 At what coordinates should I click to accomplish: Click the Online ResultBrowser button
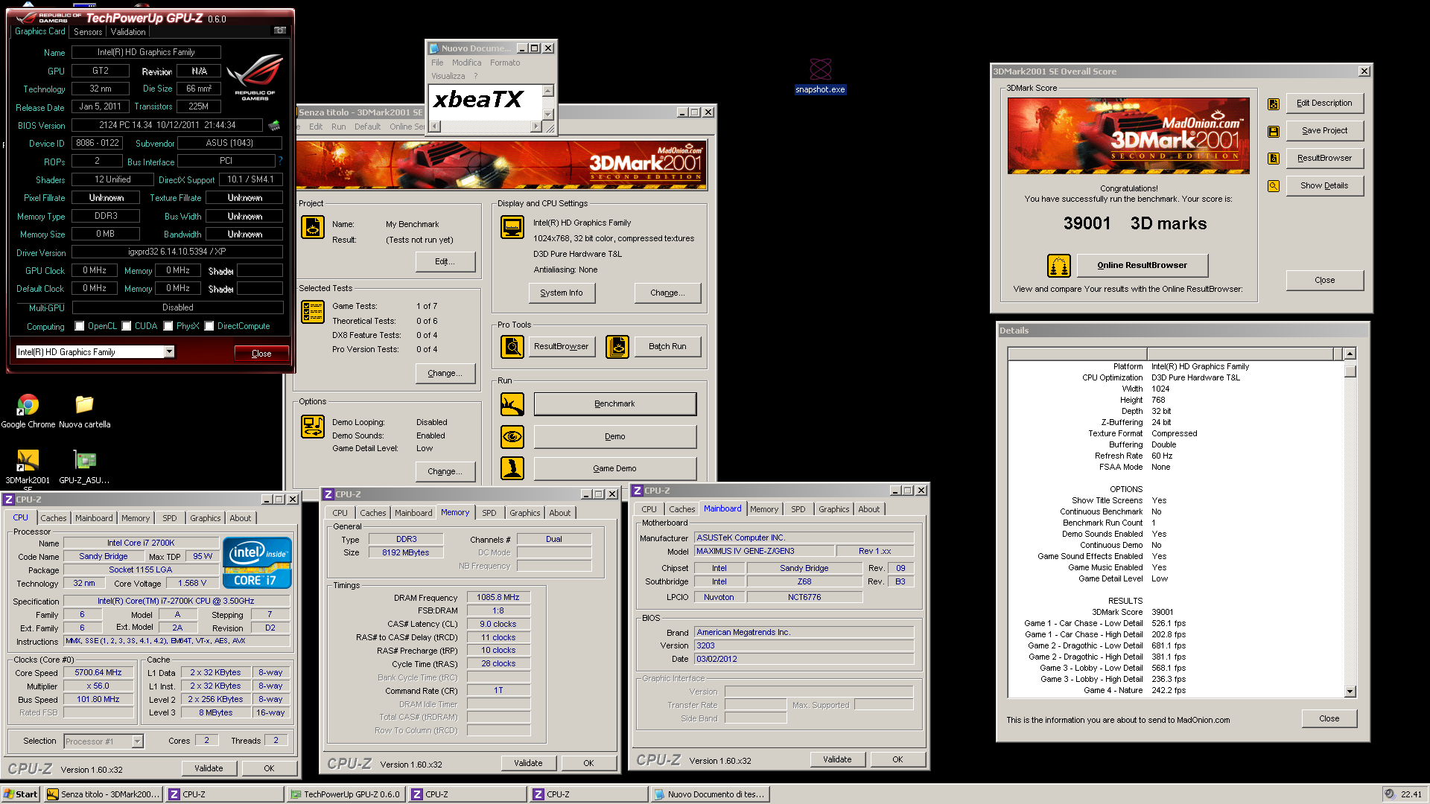[1142, 265]
